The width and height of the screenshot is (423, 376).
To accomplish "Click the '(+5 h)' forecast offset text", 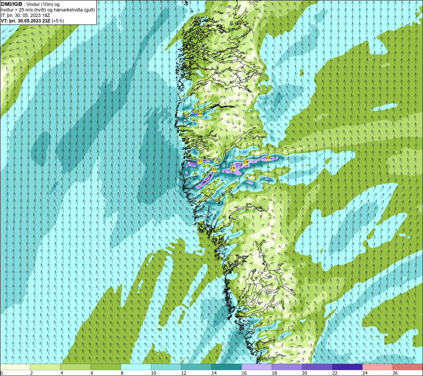I will click(58, 21).
